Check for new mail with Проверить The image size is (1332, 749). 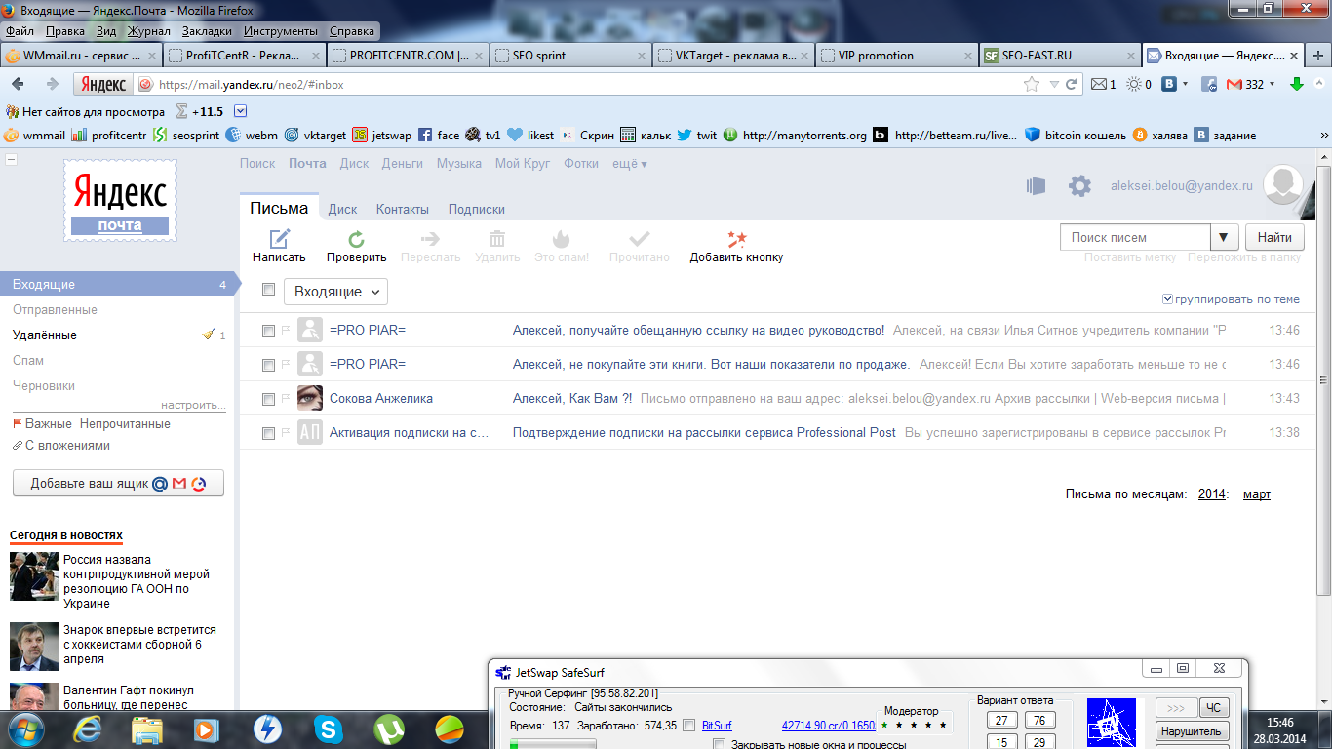point(356,247)
